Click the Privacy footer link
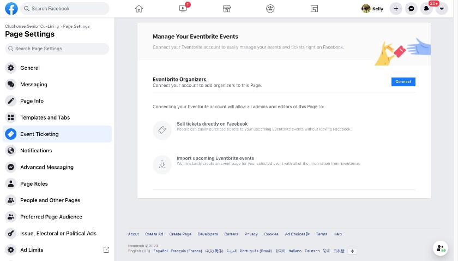Image resolution: width=458 pixels, height=261 pixels. (x=251, y=234)
